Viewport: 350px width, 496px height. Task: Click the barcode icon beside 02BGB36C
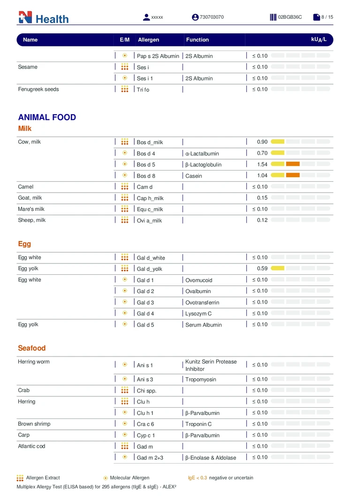point(273,17)
